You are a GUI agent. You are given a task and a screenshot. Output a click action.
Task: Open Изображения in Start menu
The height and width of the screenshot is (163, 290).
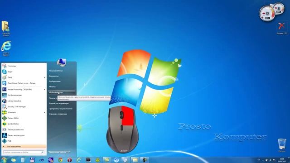(54, 81)
